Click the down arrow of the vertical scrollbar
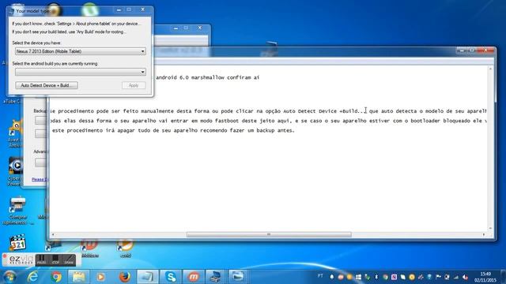 [490, 228]
